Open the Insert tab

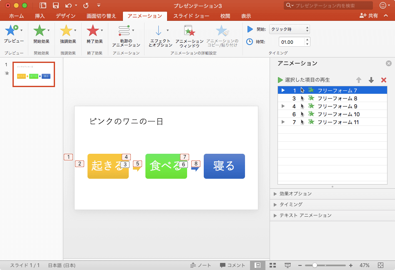40,16
